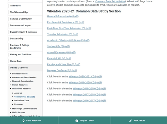This screenshot has height=124, width=167.
Task: Click the Visit Wheaton button
Action: 29,120
